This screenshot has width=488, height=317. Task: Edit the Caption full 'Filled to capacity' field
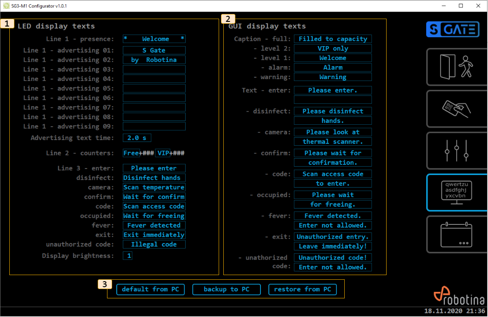pyautogui.click(x=333, y=39)
